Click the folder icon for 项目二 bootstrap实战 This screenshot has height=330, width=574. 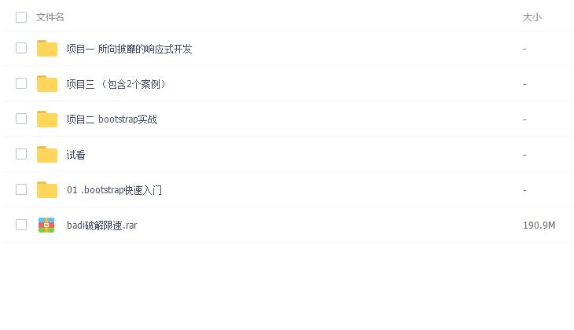pos(47,119)
